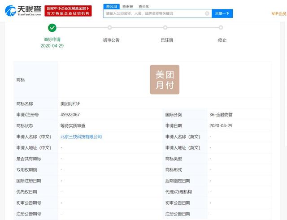
Task: Open the 美团月付 trademark image
Action: [x=165, y=80]
